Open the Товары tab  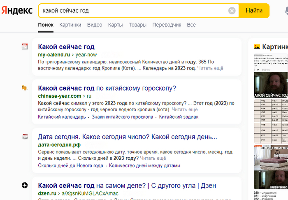pyautogui.click(x=137, y=25)
